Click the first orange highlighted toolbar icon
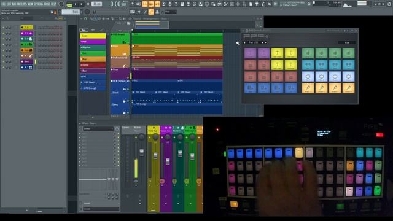This screenshot has height=221, width=393. (145, 4)
